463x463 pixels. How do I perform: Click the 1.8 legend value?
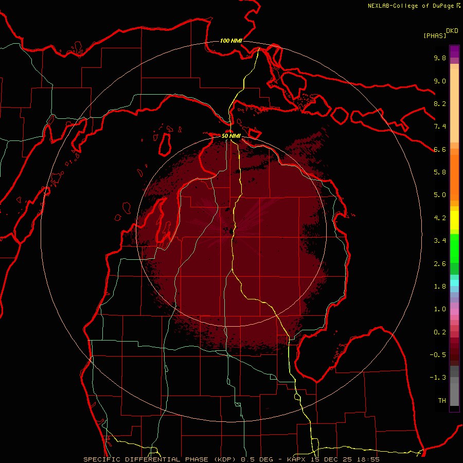(440, 287)
